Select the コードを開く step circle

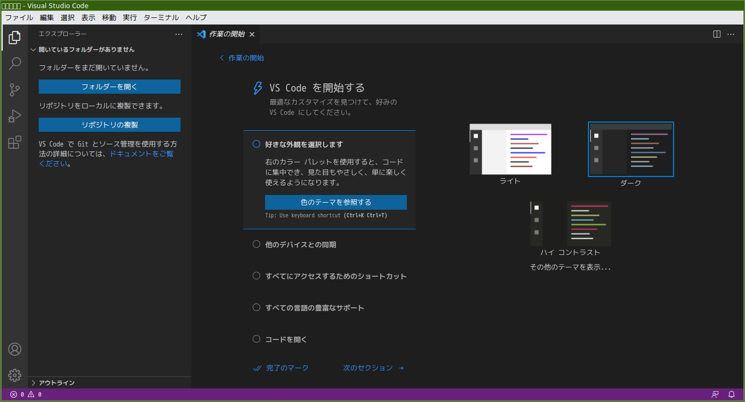pos(256,339)
